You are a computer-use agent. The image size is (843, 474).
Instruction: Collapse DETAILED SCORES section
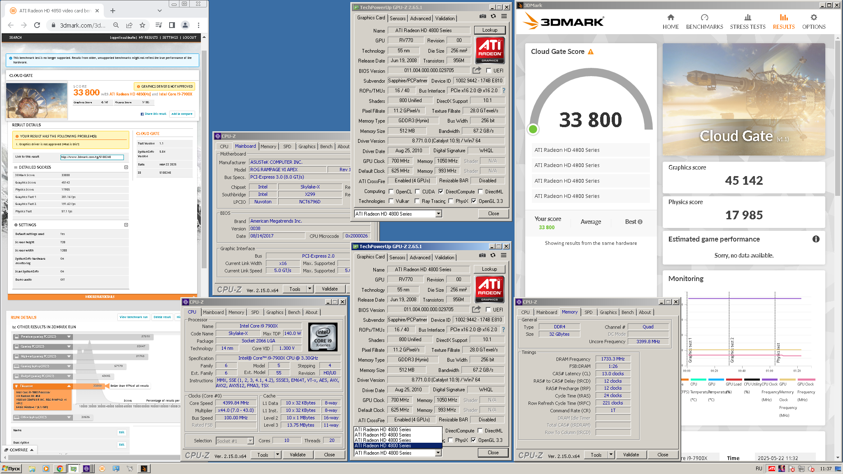pyautogui.click(x=126, y=167)
